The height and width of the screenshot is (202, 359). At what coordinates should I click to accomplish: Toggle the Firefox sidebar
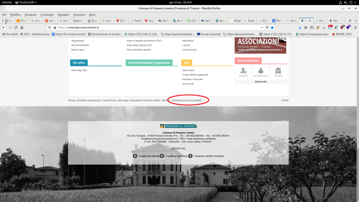312,27
